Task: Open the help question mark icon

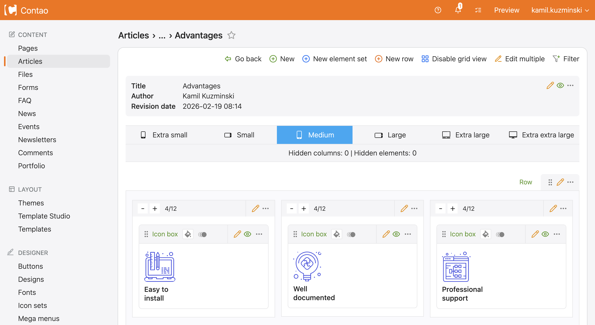Action: (438, 10)
